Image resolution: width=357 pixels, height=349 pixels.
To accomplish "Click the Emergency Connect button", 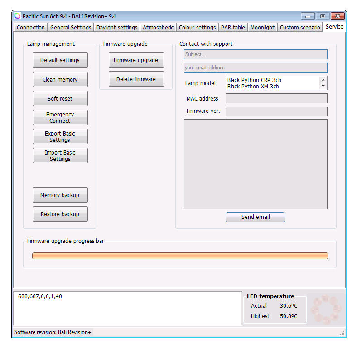I will pyautogui.click(x=60, y=118).
